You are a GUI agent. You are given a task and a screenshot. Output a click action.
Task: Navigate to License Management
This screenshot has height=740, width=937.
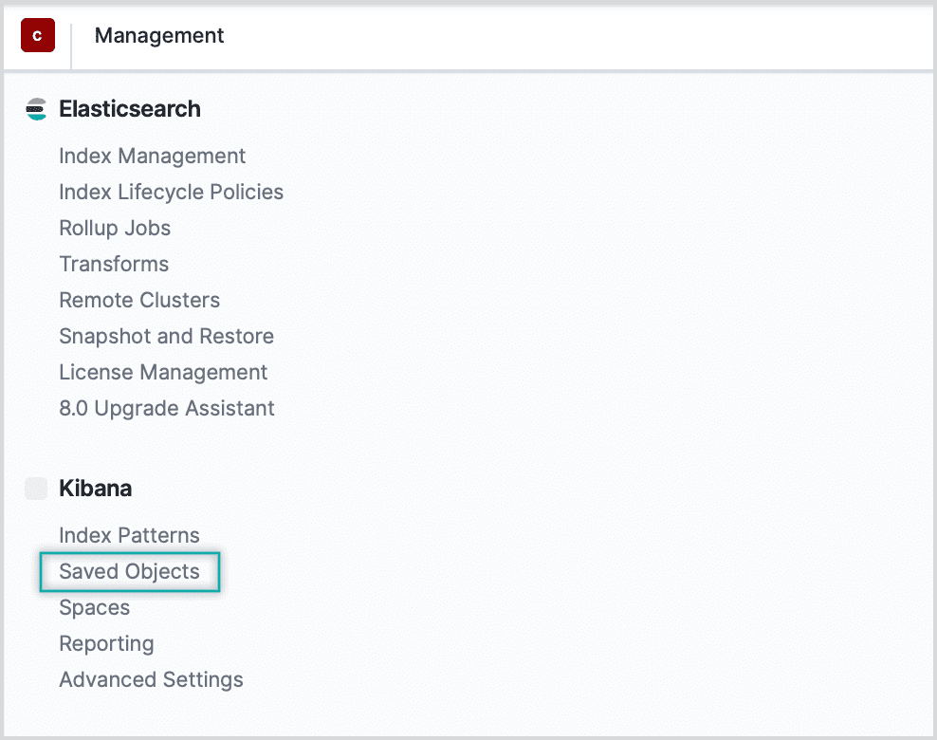pyautogui.click(x=163, y=372)
